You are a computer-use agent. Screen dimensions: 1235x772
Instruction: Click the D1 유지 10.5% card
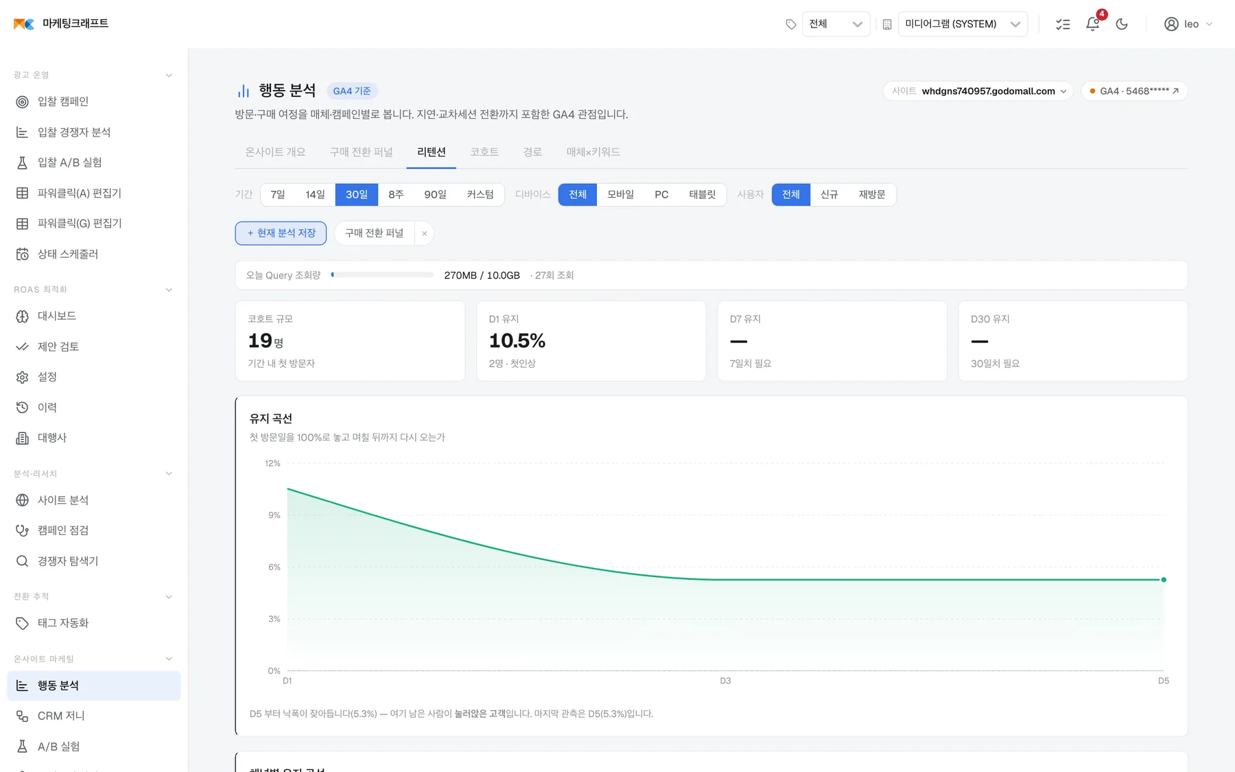point(591,341)
